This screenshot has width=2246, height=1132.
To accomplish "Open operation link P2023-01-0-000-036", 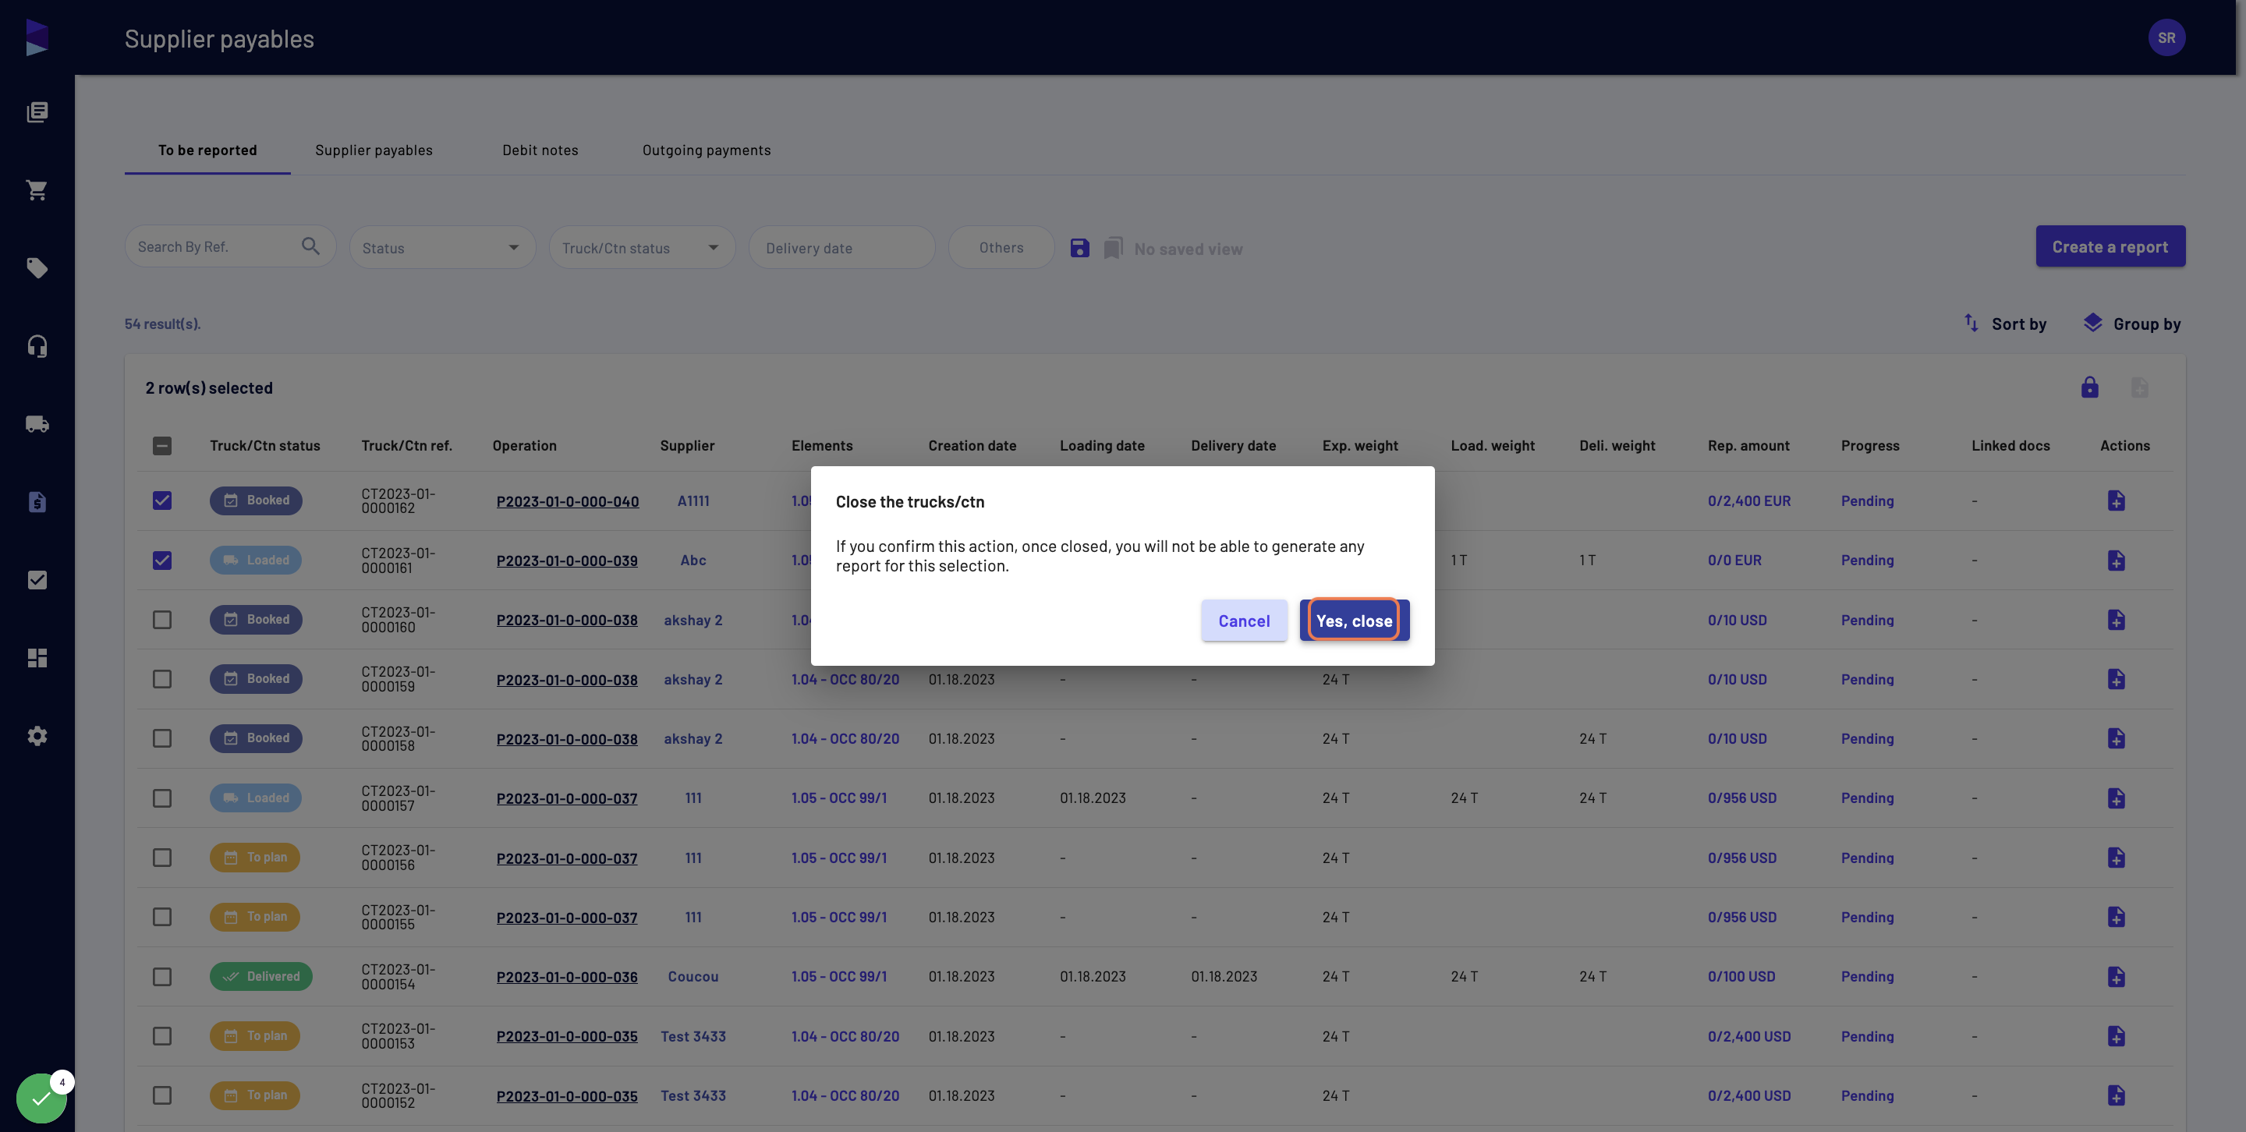I will click(567, 977).
